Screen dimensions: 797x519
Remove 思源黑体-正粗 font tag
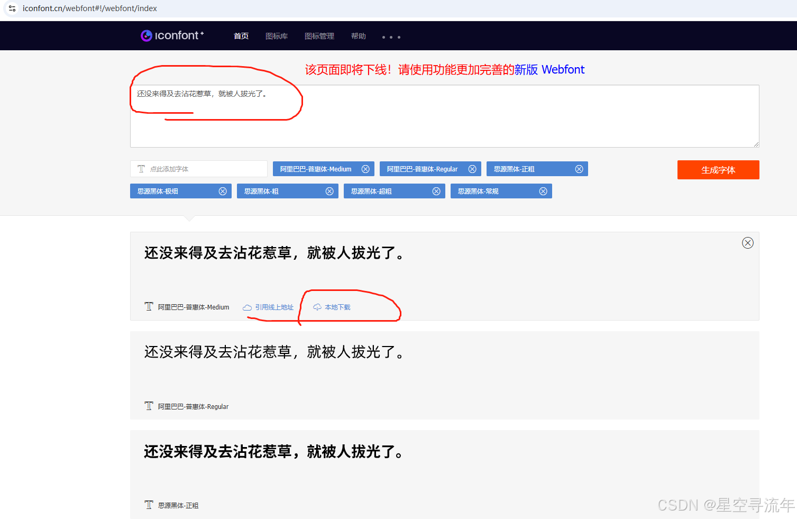pos(579,169)
